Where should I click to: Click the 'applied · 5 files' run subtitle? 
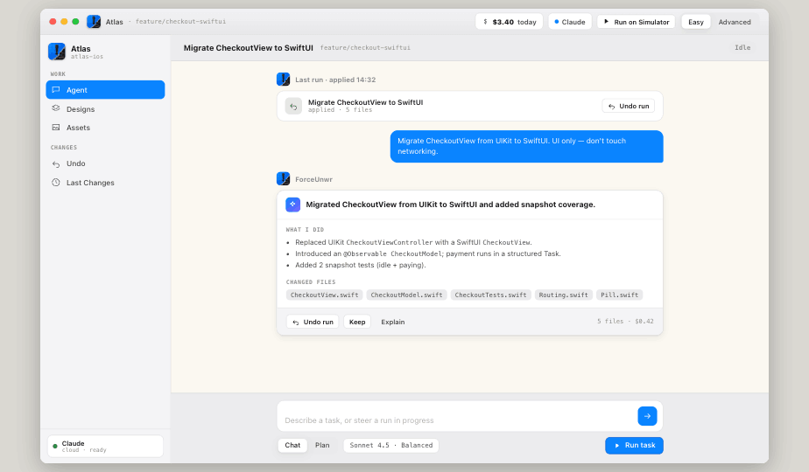340,110
